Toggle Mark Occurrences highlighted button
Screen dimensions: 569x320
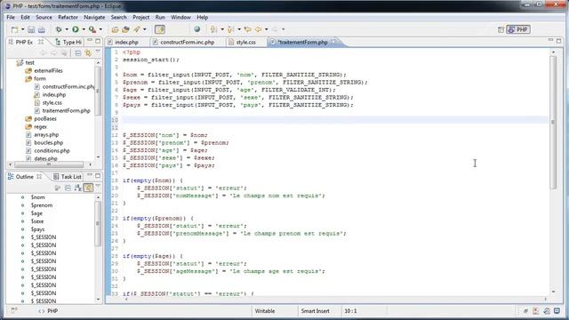(x=160, y=29)
